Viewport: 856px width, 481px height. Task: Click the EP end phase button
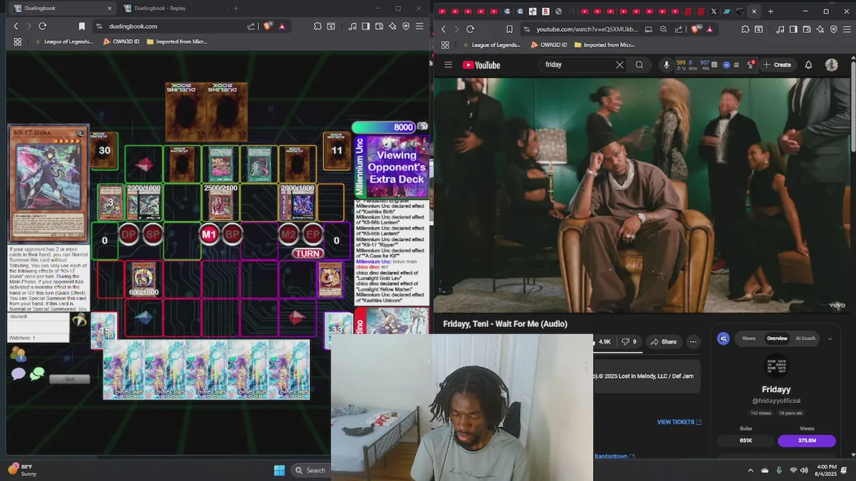coord(312,234)
